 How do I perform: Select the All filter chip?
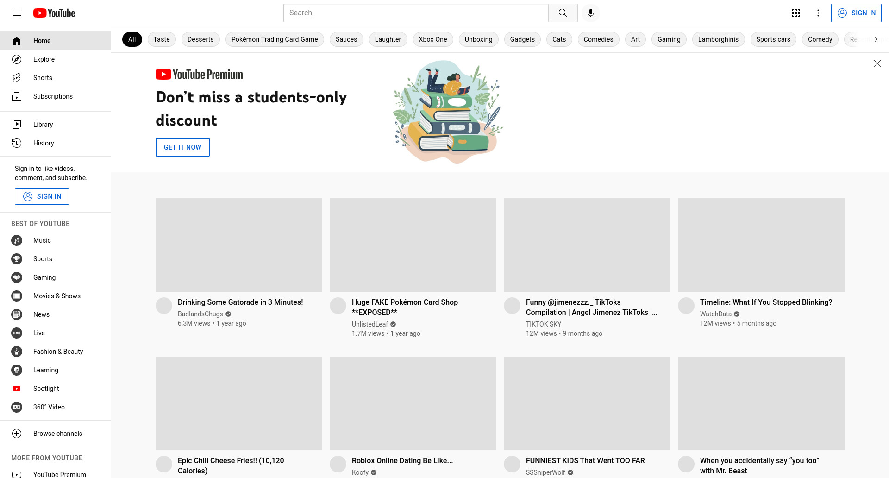click(x=132, y=39)
